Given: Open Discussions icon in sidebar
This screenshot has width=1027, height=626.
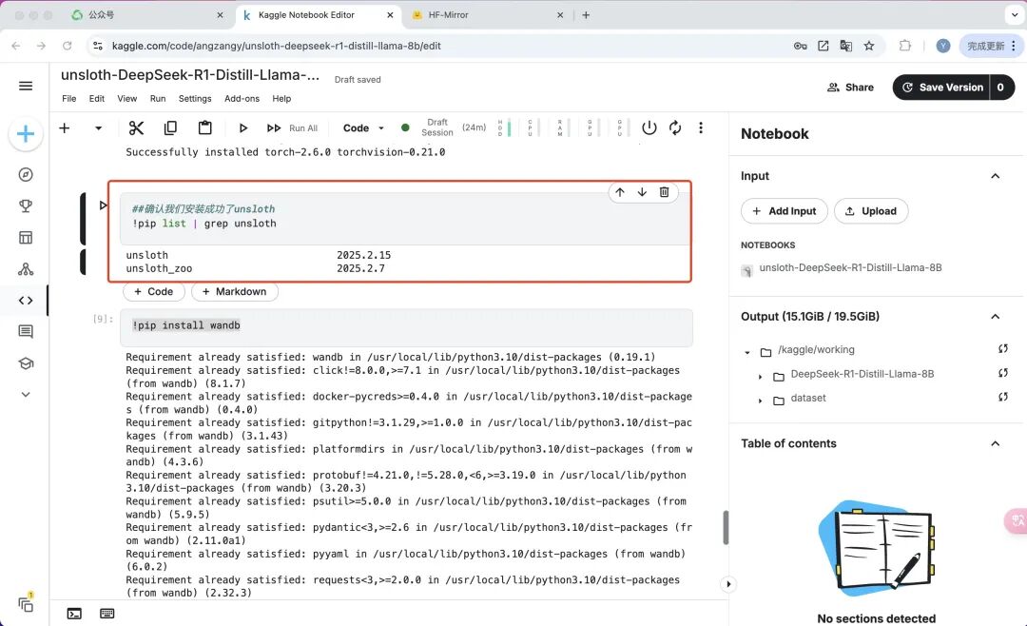Looking at the screenshot, I should click(26, 332).
